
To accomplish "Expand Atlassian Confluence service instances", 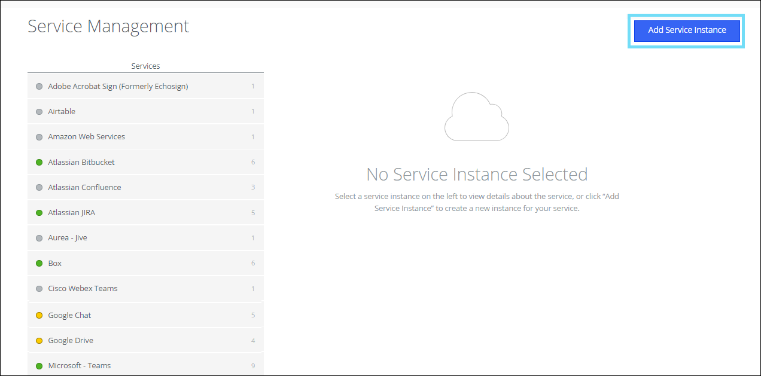I will (x=84, y=188).
